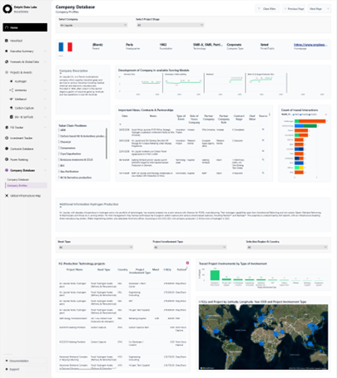Click pink indicator icon on H2 projects table
This screenshot has width=337, height=378.
point(187,263)
